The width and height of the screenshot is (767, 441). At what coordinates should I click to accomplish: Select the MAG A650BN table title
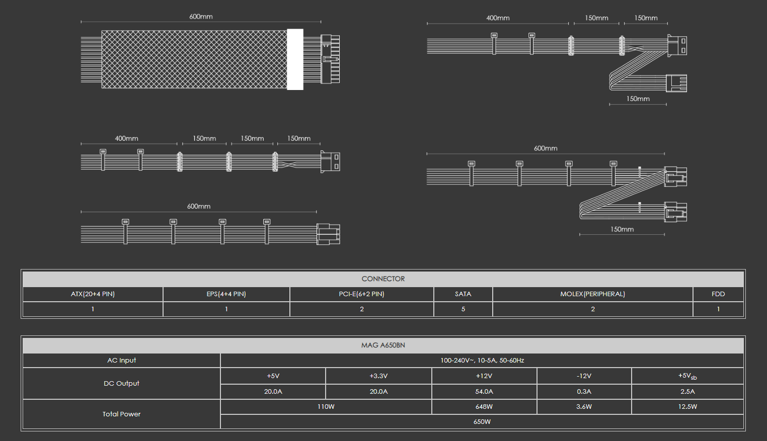coord(383,345)
